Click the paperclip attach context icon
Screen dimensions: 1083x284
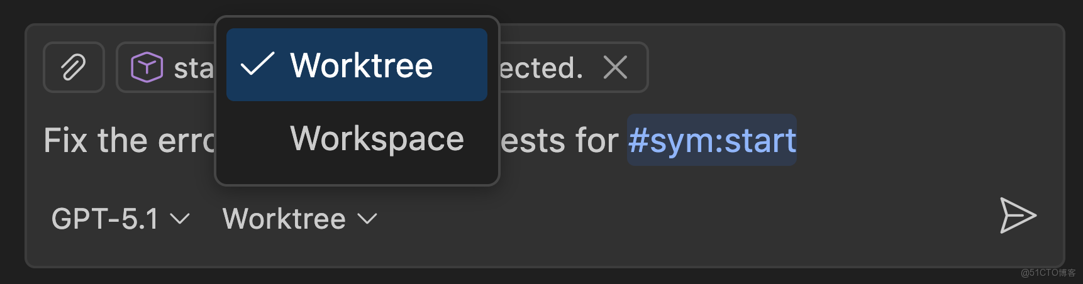pos(74,67)
